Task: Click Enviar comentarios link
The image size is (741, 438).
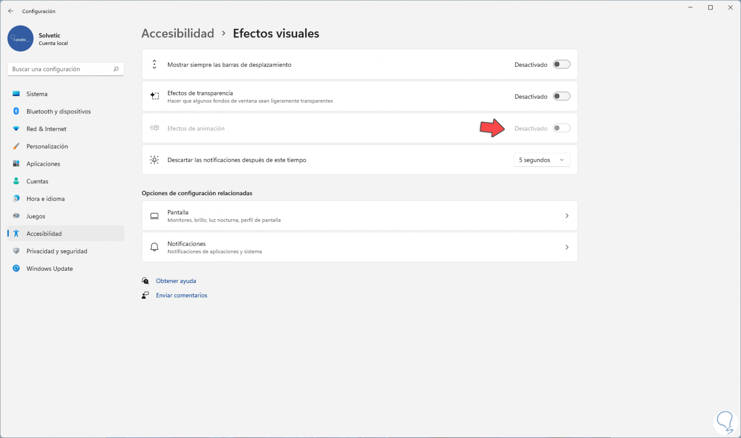Action: 181,295
